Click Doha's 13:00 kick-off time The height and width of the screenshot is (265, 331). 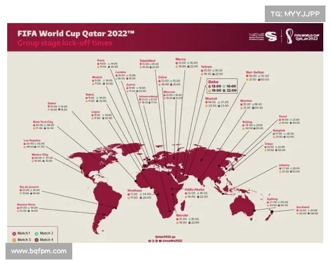[x=216, y=86]
